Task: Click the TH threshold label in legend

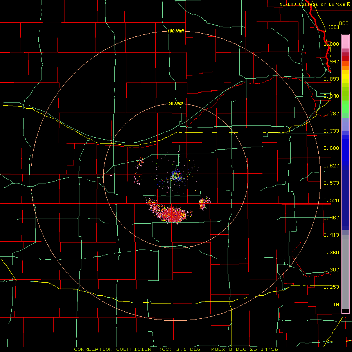Action: [x=336, y=305]
